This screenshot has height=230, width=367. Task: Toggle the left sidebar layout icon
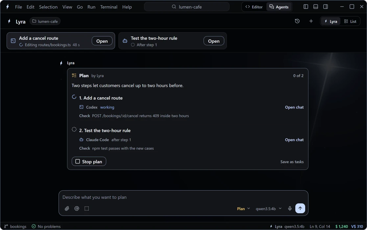306,7
